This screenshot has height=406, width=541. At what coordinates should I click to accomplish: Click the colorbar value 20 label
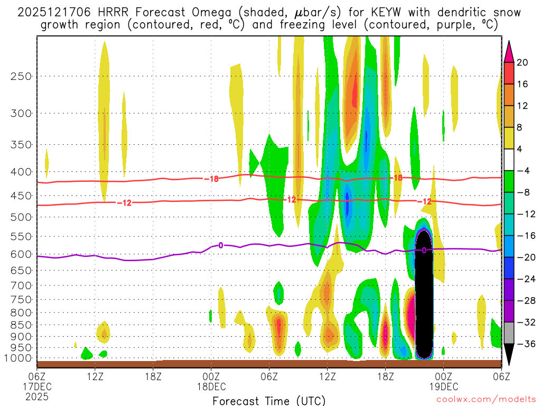523,62
